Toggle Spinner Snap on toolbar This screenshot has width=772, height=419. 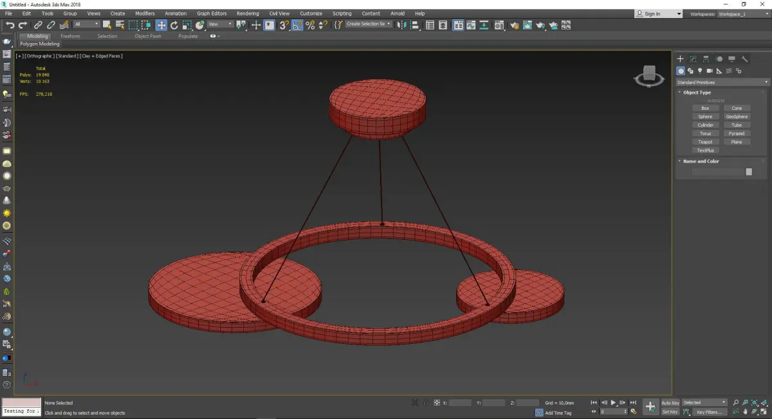pyautogui.click(x=323, y=25)
